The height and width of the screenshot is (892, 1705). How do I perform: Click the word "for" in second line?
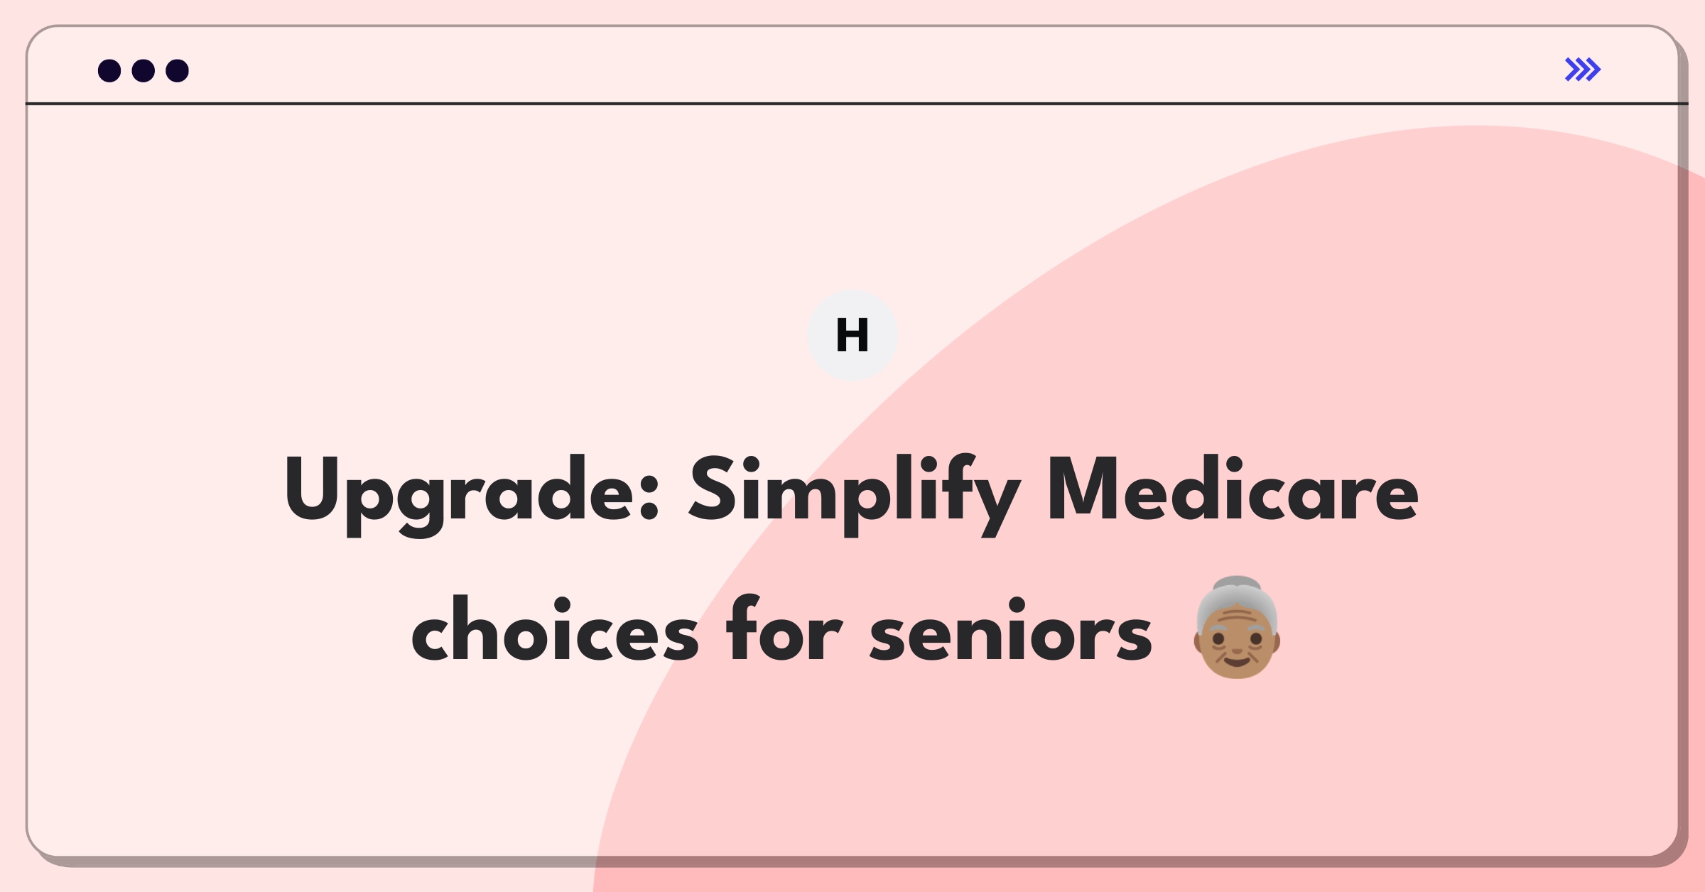point(784,629)
